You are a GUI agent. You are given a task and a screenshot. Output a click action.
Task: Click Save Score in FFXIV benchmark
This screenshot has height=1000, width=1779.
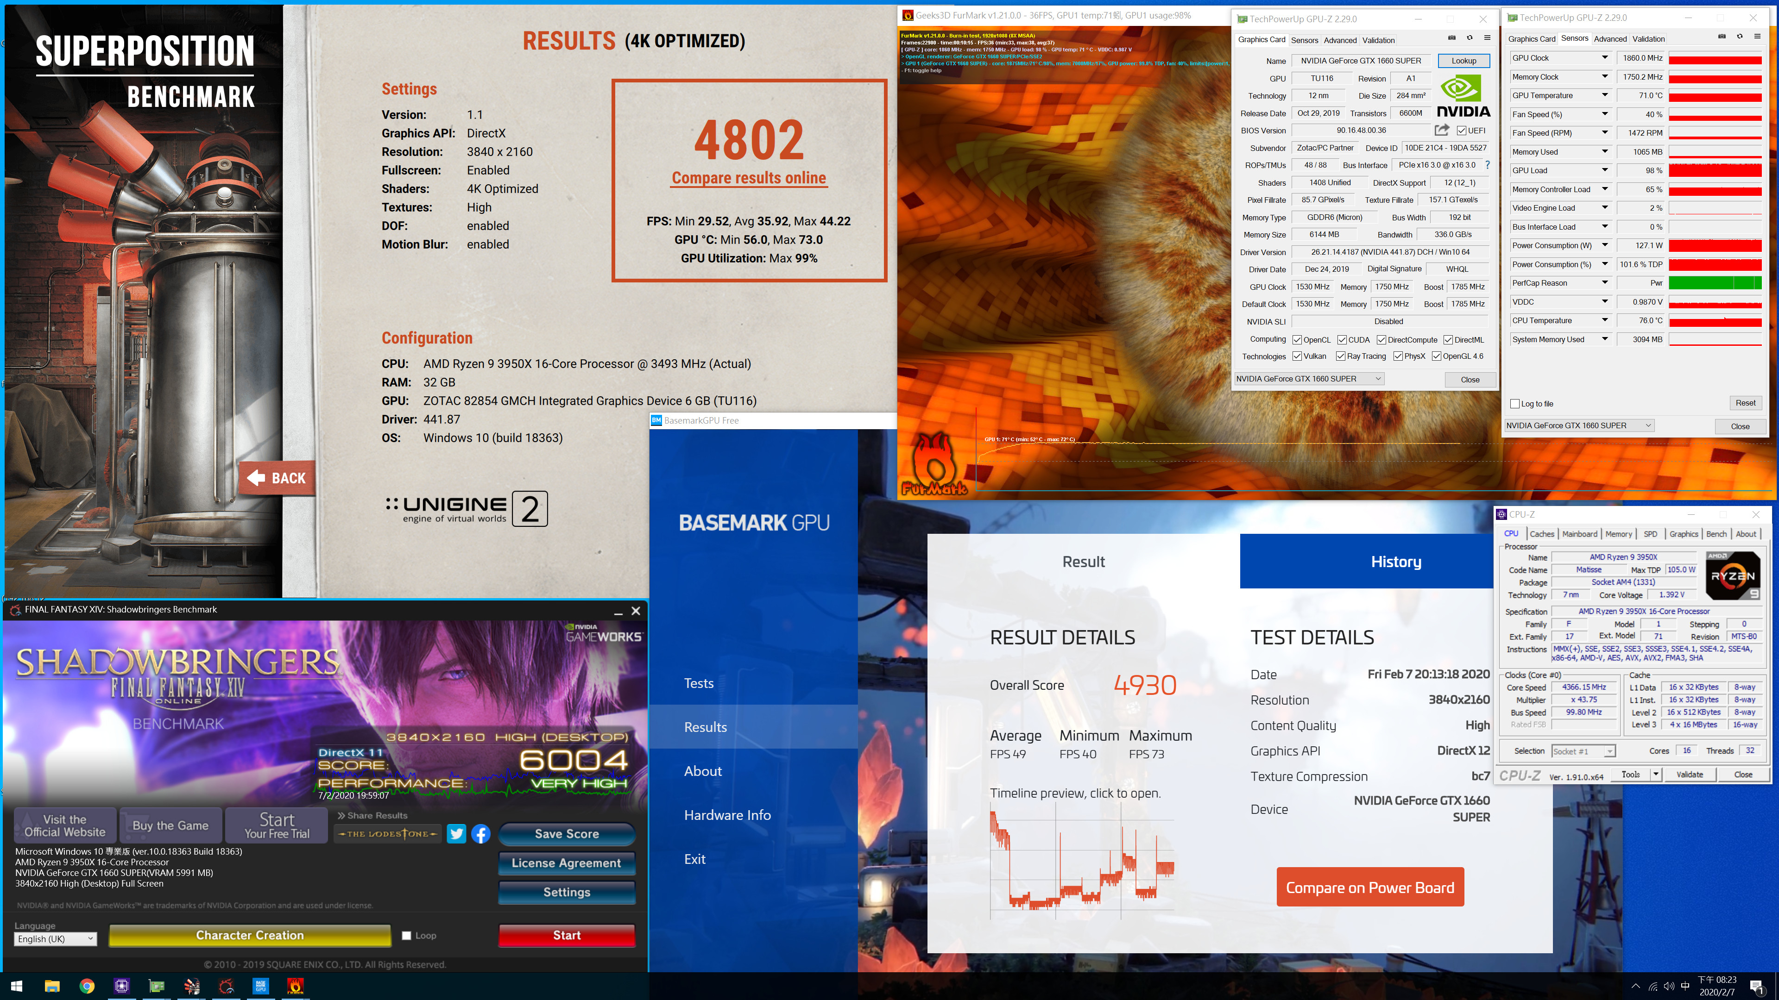[566, 834]
